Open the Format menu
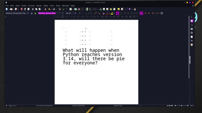This screenshot has height=113, width=202. (x=31, y=6)
